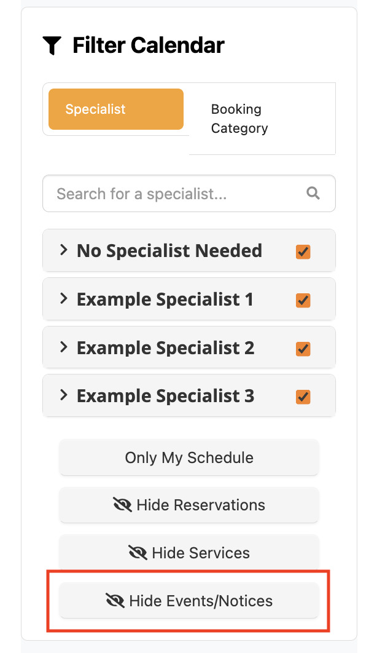Uncheck Example Specialist 3's checkbox
This screenshot has width=377, height=653.
[303, 397]
